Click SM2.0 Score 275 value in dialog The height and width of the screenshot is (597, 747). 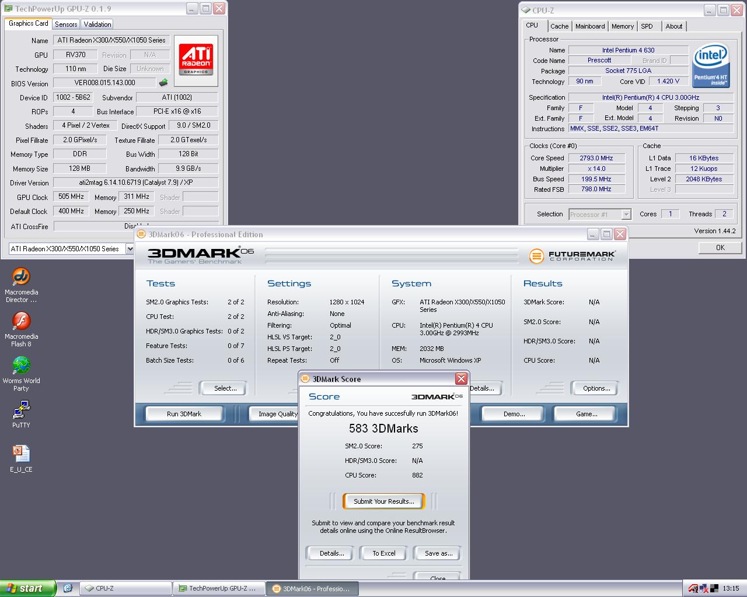tap(417, 446)
